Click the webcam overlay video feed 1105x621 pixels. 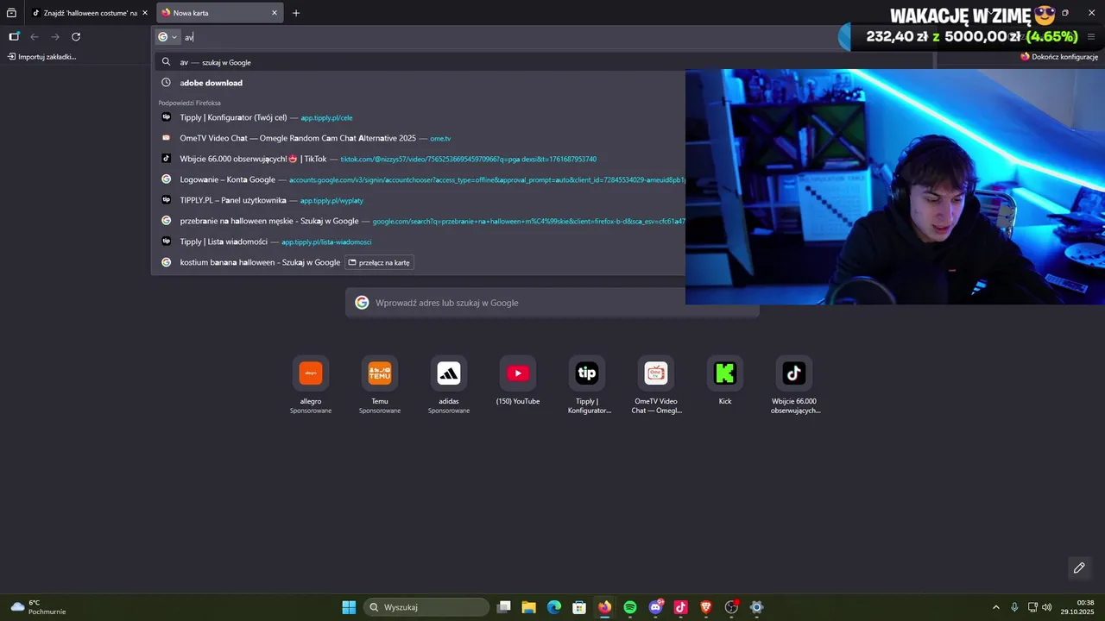[x=895, y=187]
